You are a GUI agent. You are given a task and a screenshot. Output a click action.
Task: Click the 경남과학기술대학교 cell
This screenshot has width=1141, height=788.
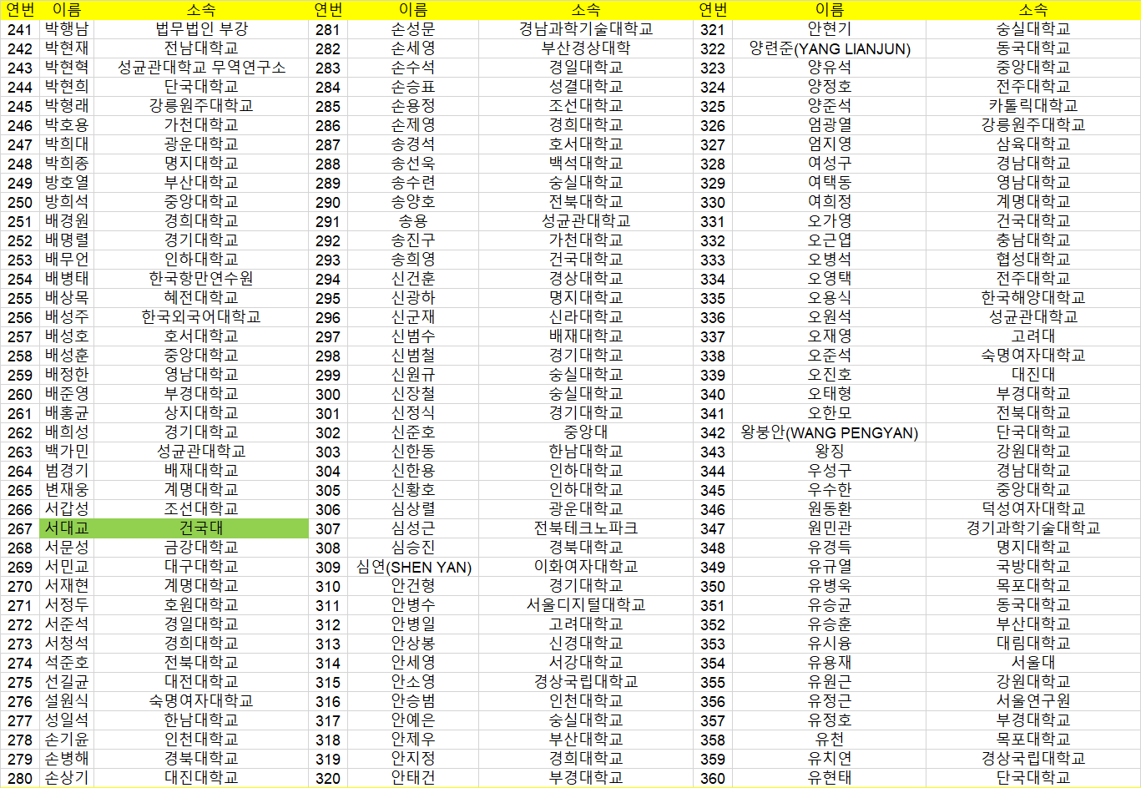click(x=585, y=29)
